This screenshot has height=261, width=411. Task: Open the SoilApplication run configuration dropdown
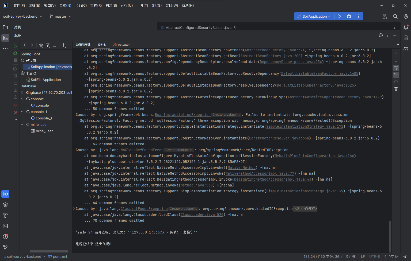coord(314,16)
